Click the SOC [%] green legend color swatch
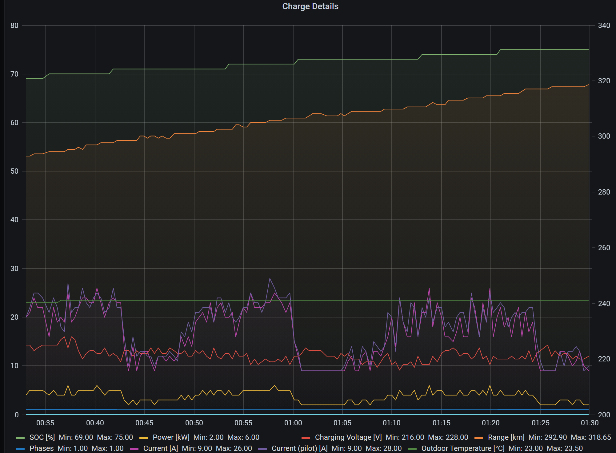 click(x=20, y=438)
